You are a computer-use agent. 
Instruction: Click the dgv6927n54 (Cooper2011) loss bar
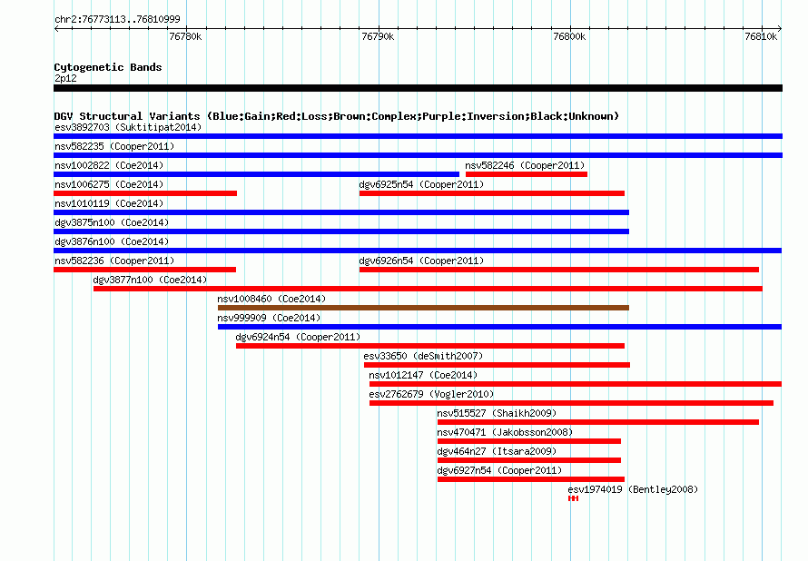[531, 479]
